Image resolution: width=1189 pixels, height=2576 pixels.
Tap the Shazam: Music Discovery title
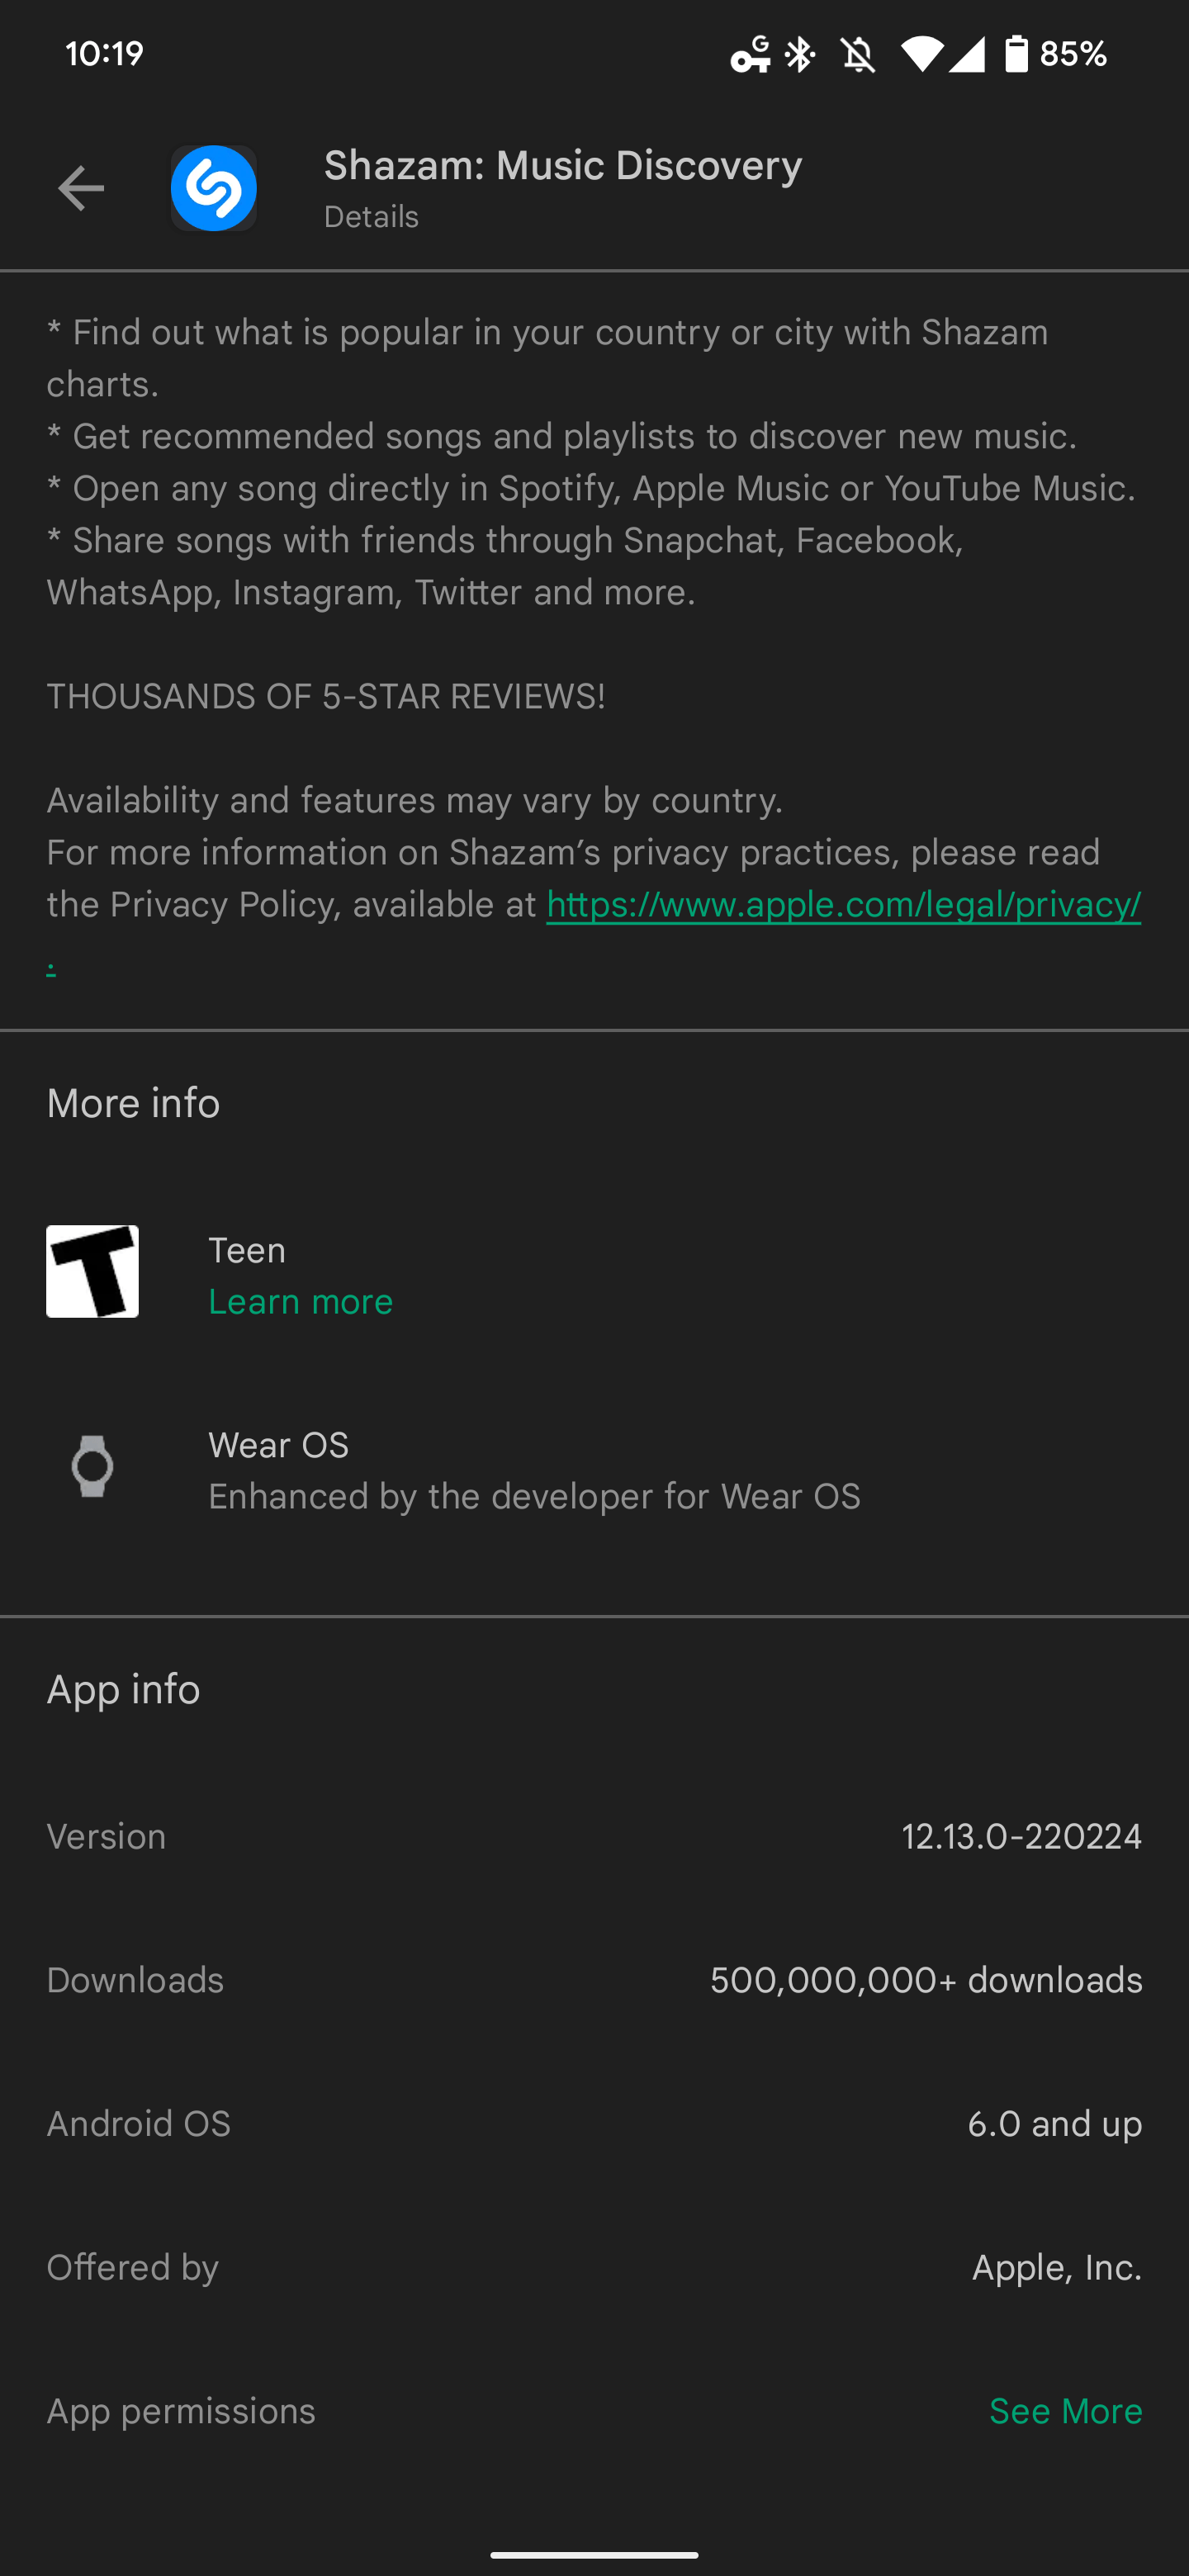[563, 165]
